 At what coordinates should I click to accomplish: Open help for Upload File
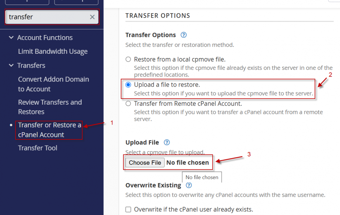(167, 142)
